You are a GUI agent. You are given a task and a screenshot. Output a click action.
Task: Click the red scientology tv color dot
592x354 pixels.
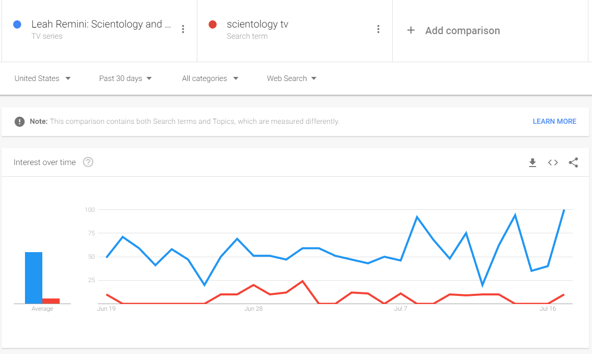(213, 24)
